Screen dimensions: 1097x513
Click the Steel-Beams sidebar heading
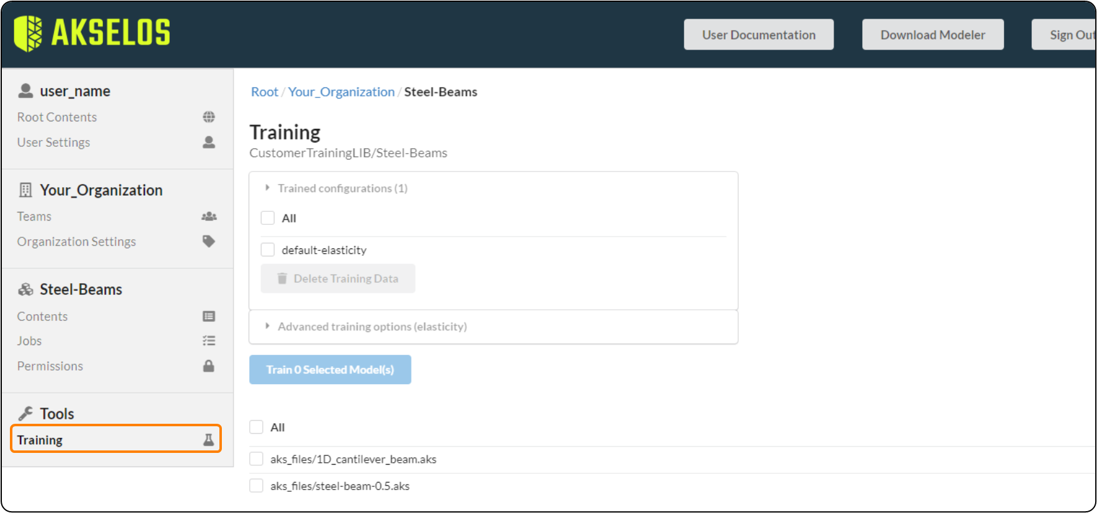[x=81, y=289]
